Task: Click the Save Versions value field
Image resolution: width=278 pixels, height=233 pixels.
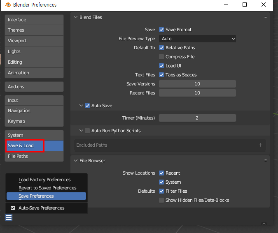Action: 197,84
